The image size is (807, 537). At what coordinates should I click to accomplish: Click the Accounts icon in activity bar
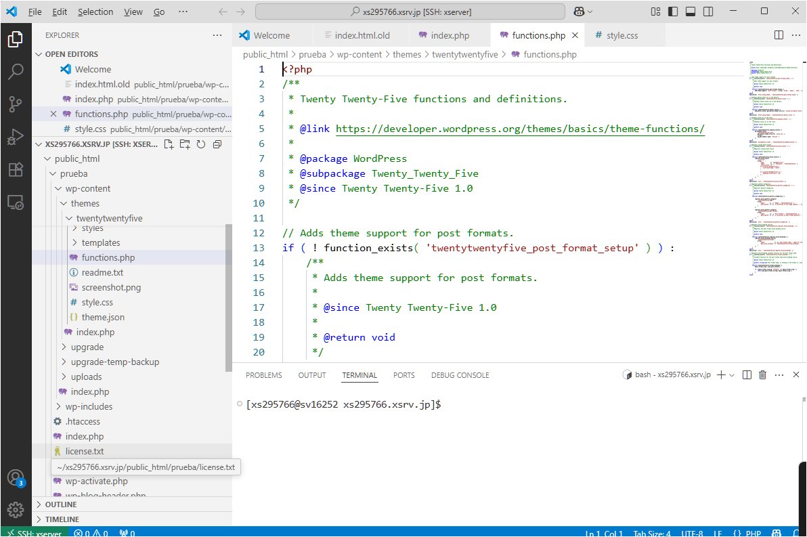click(x=15, y=477)
